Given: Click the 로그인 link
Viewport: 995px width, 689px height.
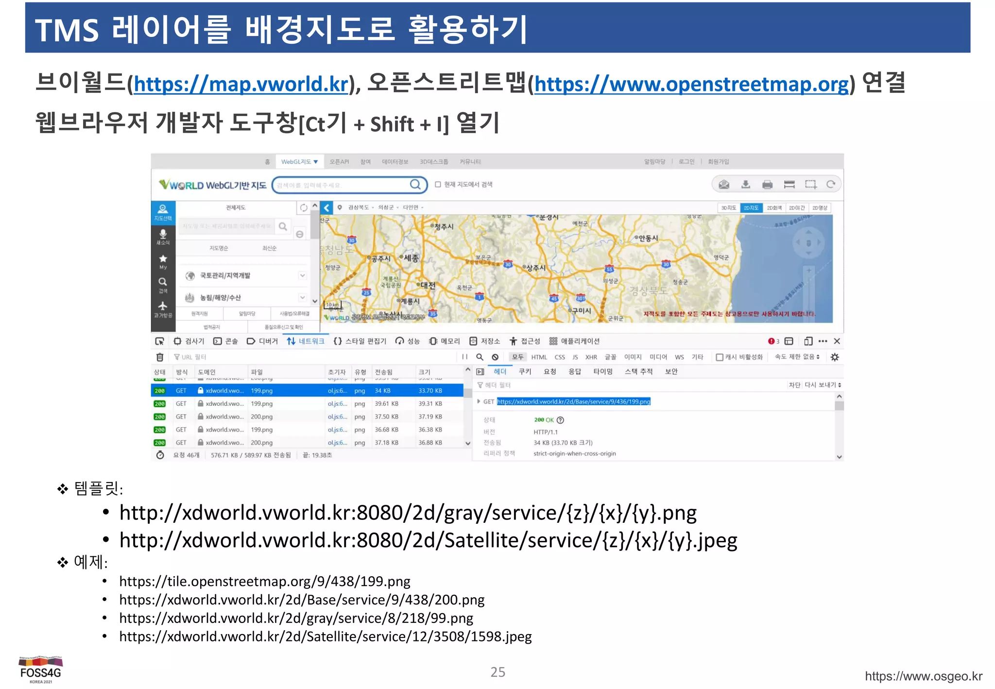Looking at the screenshot, I should [x=686, y=162].
